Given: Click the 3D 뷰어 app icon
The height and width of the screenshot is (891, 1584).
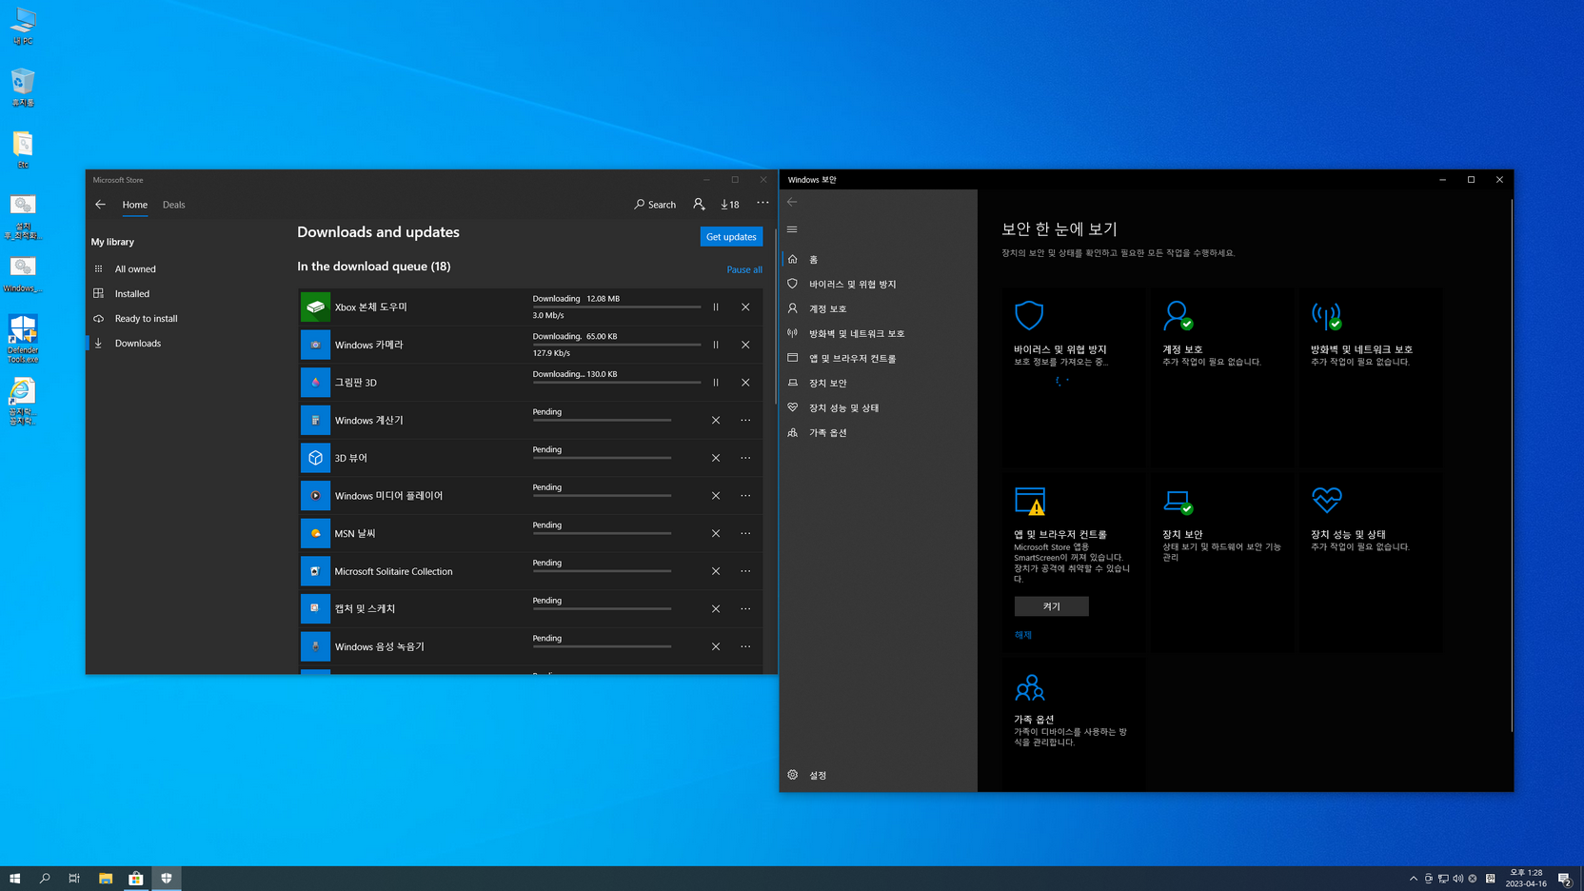Looking at the screenshot, I should pyautogui.click(x=315, y=458).
